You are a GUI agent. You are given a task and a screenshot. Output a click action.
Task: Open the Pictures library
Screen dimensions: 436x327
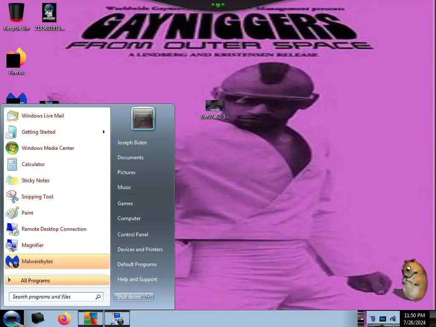pos(126,172)
